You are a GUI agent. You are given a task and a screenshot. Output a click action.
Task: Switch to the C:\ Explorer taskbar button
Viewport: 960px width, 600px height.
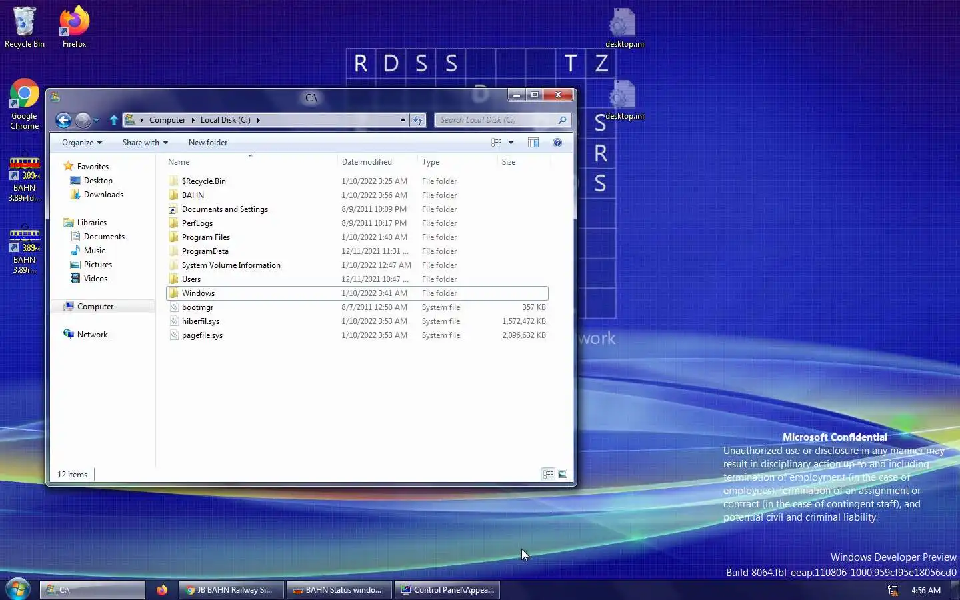point(93,590)
